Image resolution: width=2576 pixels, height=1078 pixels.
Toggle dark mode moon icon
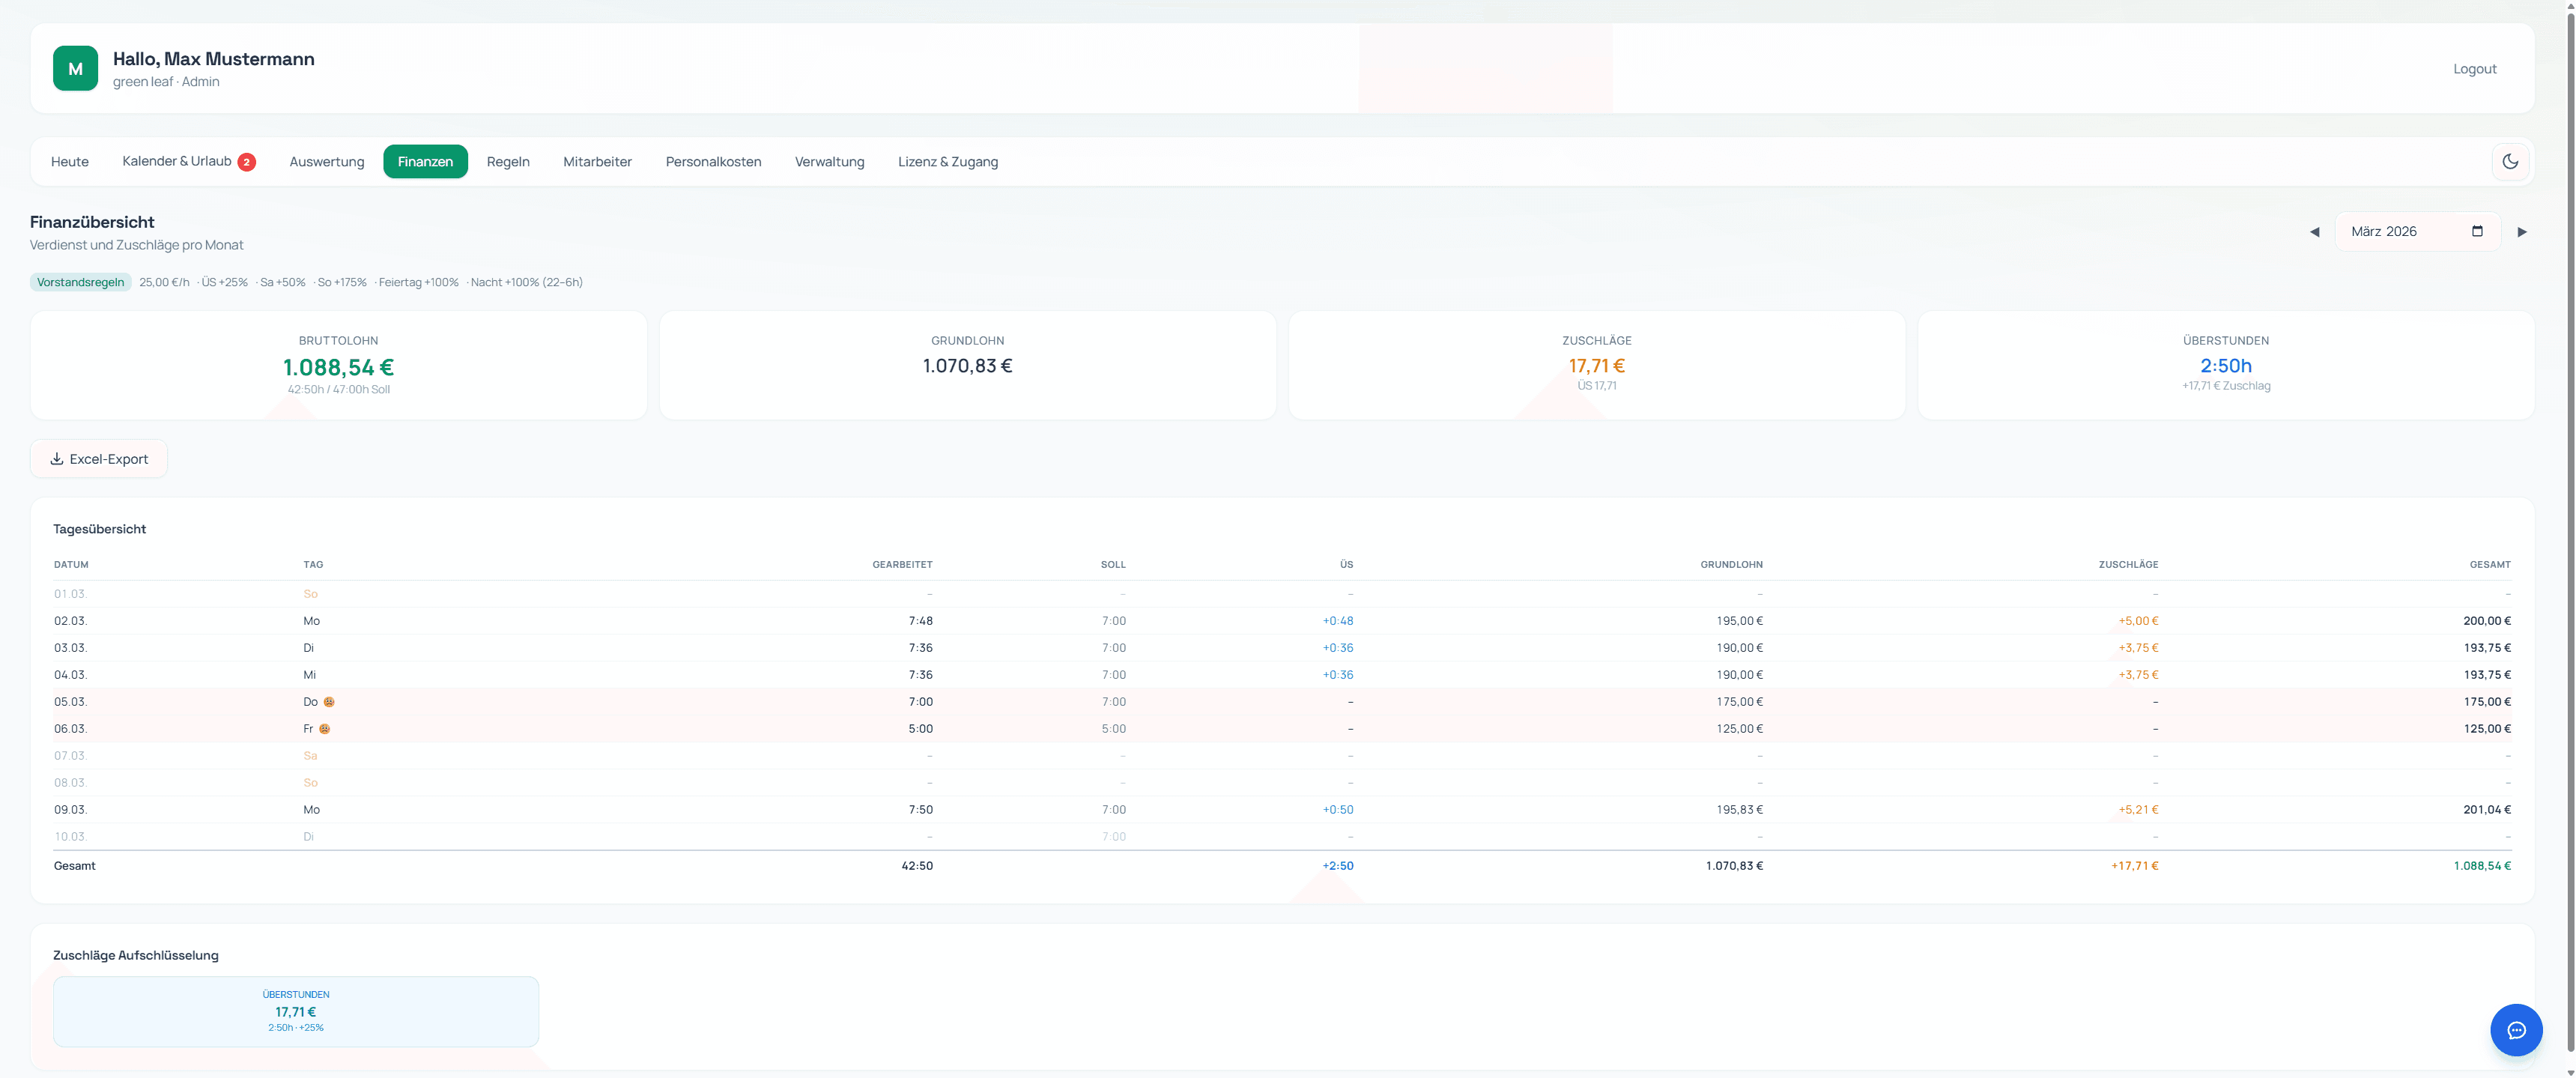2510,161
